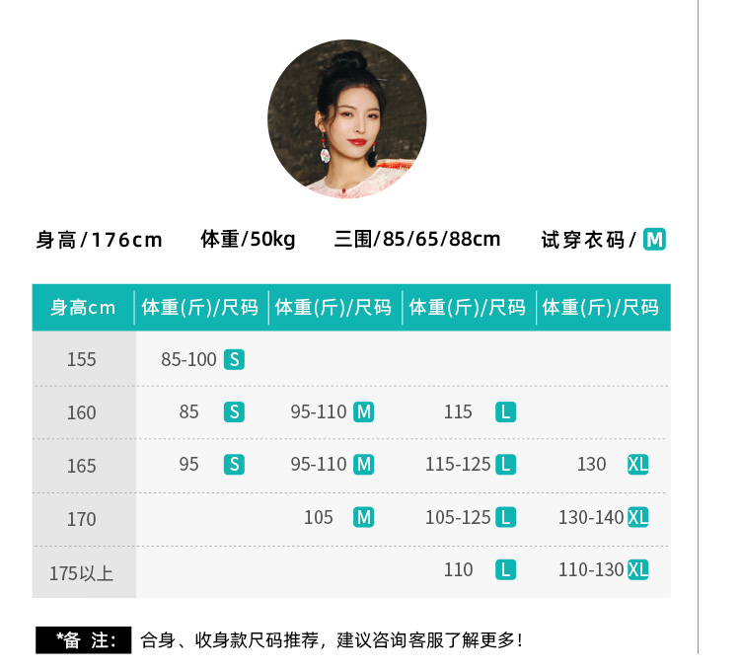Image resolution: width=740 pixels, height=669 pixels.
Task: Select the S badge in the 155 row
Action: coord(234,360)
